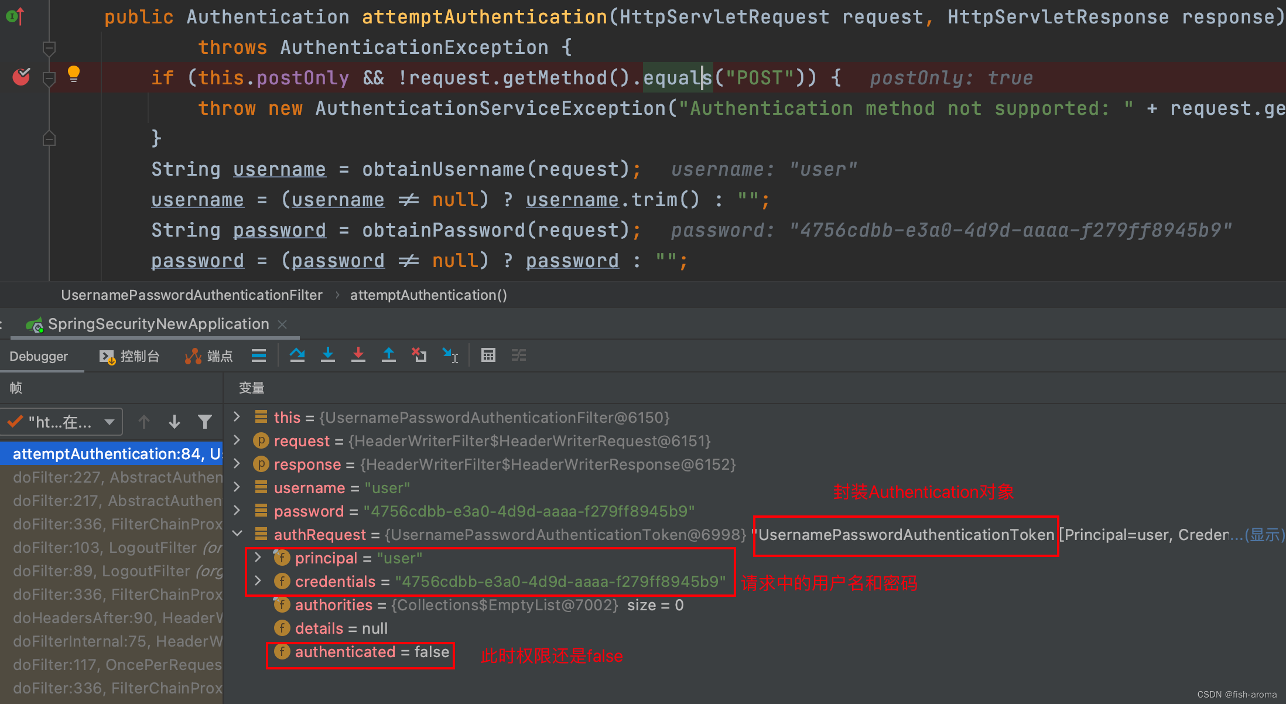
Task: Expand the 'credentials' field node
Action: coord(258,580)
